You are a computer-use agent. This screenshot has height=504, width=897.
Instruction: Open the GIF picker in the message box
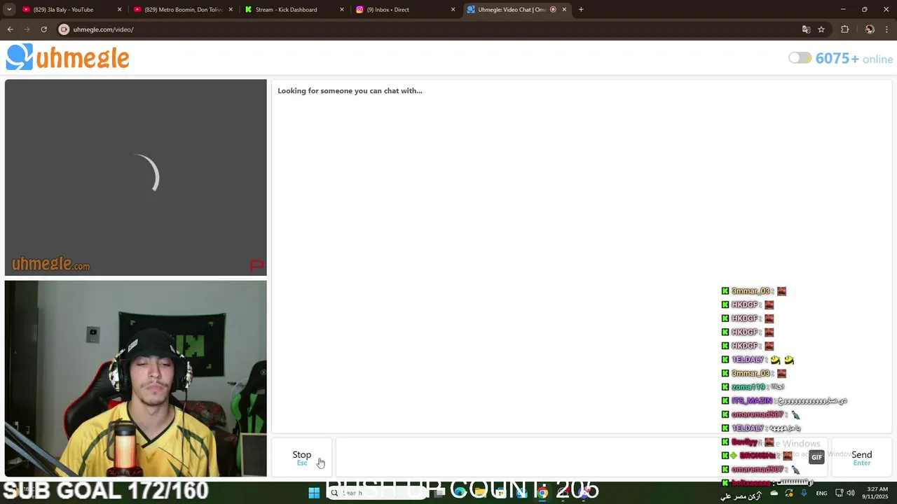816,457
